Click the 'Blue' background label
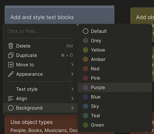 point(96,97)
